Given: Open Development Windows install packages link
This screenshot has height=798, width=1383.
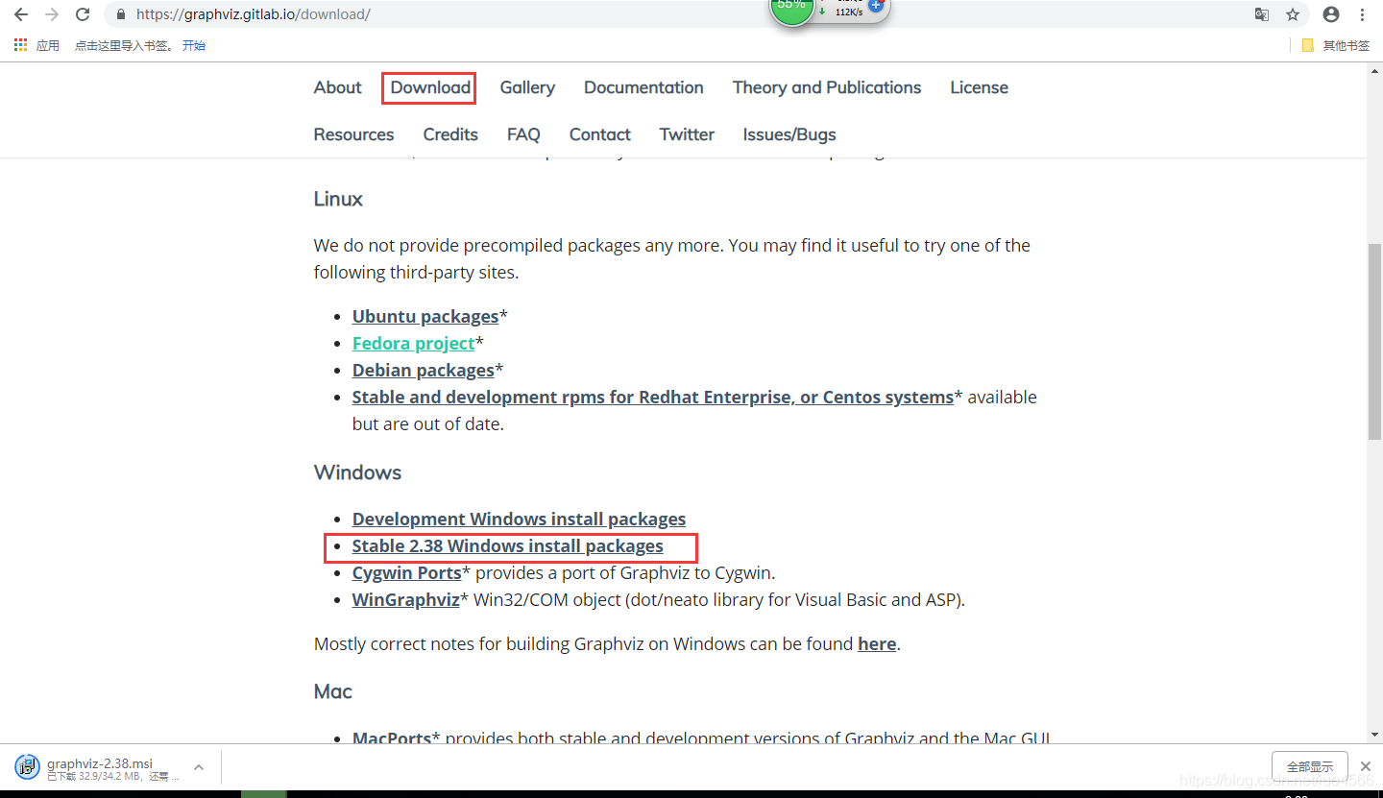Looking at the screenshot, I should pyautogui.click(x=519, y=519).
